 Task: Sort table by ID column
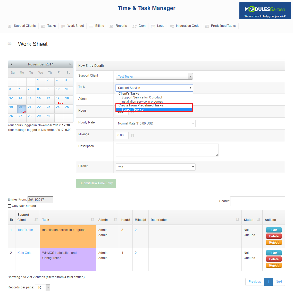click(12, 220)
